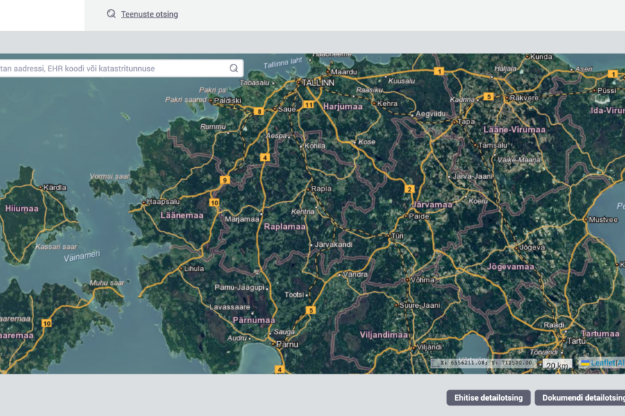Click the Suure-Jaani label
Image resolution: width=625 pixels, height=416 pixels.
coord(419,305)
